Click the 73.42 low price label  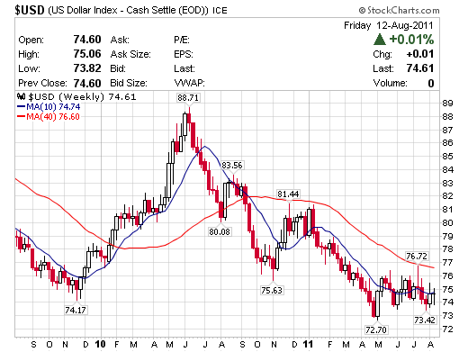click(425, 320)
